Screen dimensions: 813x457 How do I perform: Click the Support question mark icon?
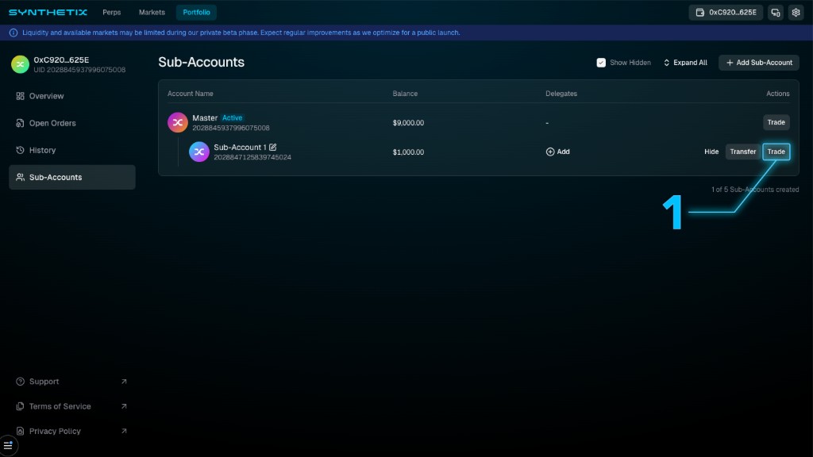(x=20, y=382)
